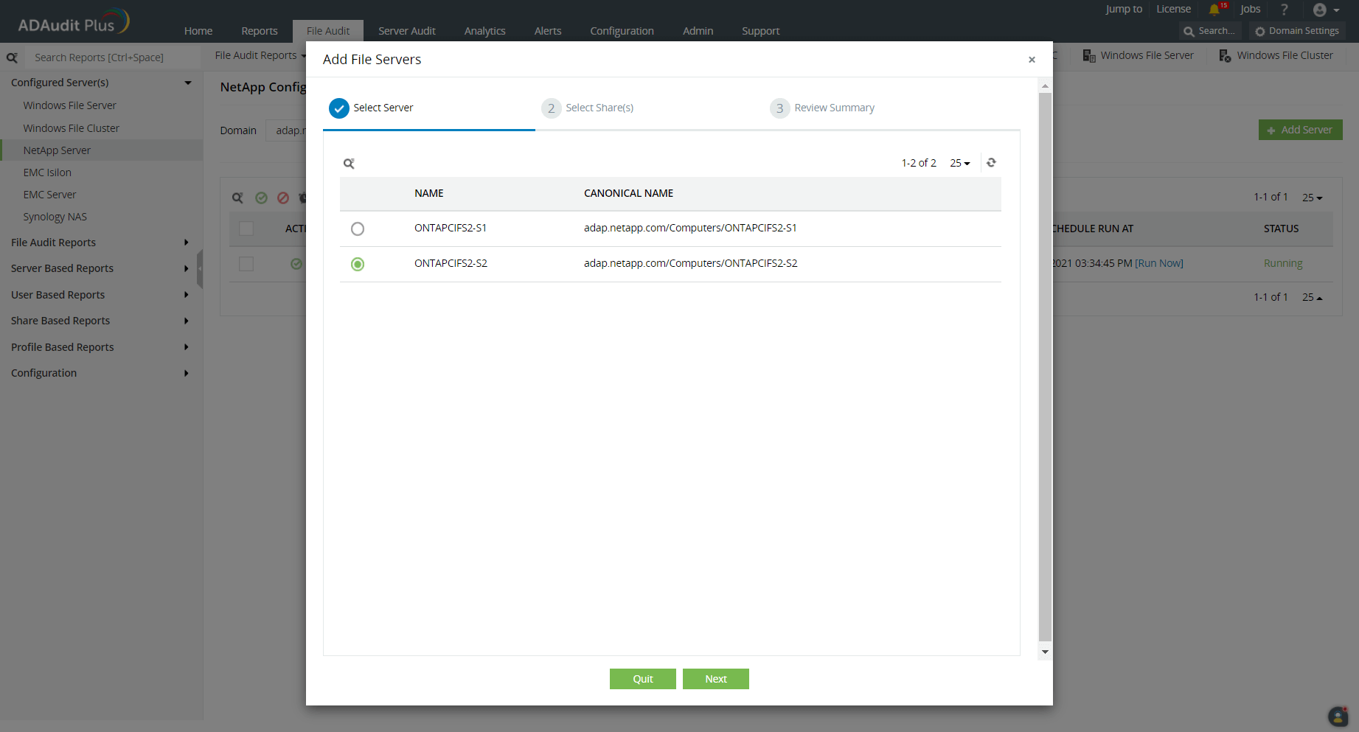Click the Windows File Server icon in toolbar
1359x732 pixels.
[1088, 56]
